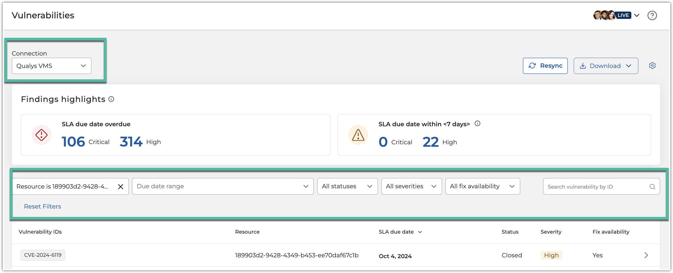Screen dimensions: 673x273
Task: Open the settings gear icon
Action: 652,66
